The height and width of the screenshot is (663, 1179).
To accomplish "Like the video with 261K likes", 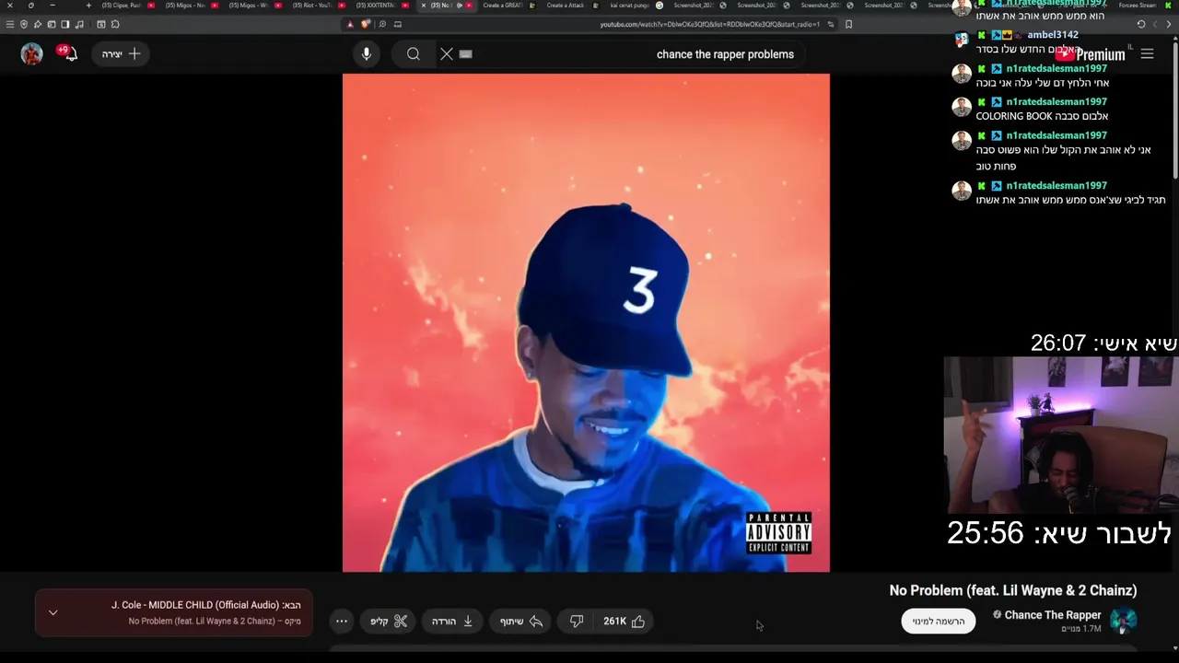I will 625,622.
